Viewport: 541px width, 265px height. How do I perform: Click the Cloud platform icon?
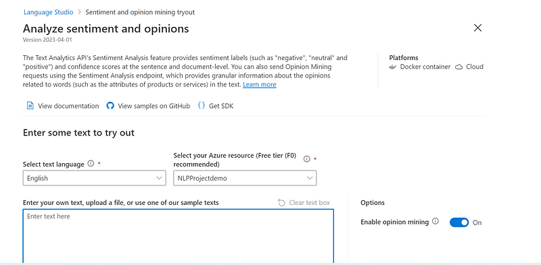pyautogui.click(x=459, y=67)
